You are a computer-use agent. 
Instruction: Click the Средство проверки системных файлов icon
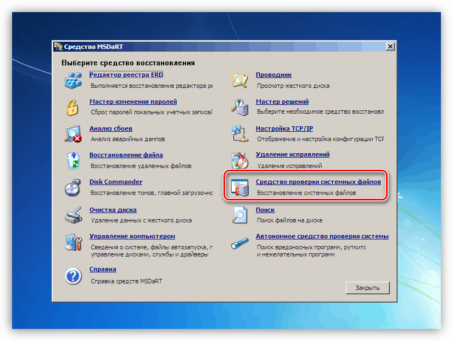point(240,188)
